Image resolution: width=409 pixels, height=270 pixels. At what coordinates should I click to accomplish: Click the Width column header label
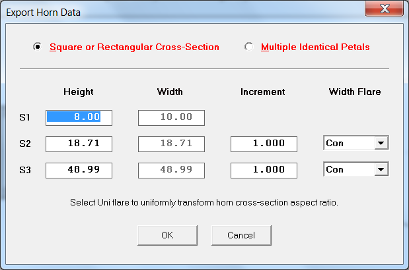click(x=170, y=92)
